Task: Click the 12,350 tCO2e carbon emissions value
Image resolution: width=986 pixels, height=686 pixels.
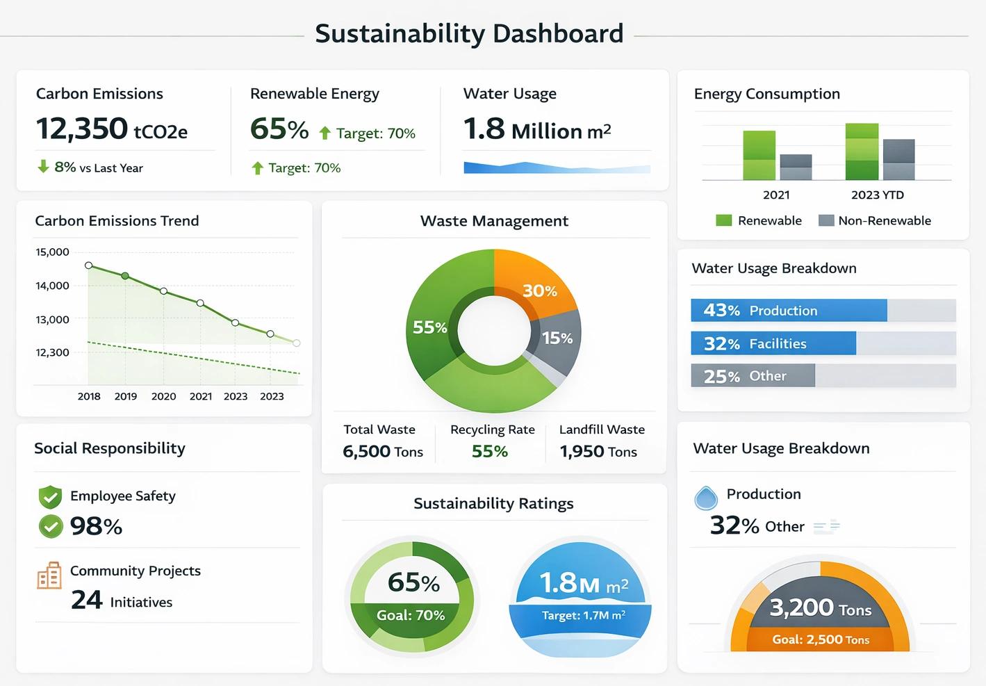Action: click(112, 129)
